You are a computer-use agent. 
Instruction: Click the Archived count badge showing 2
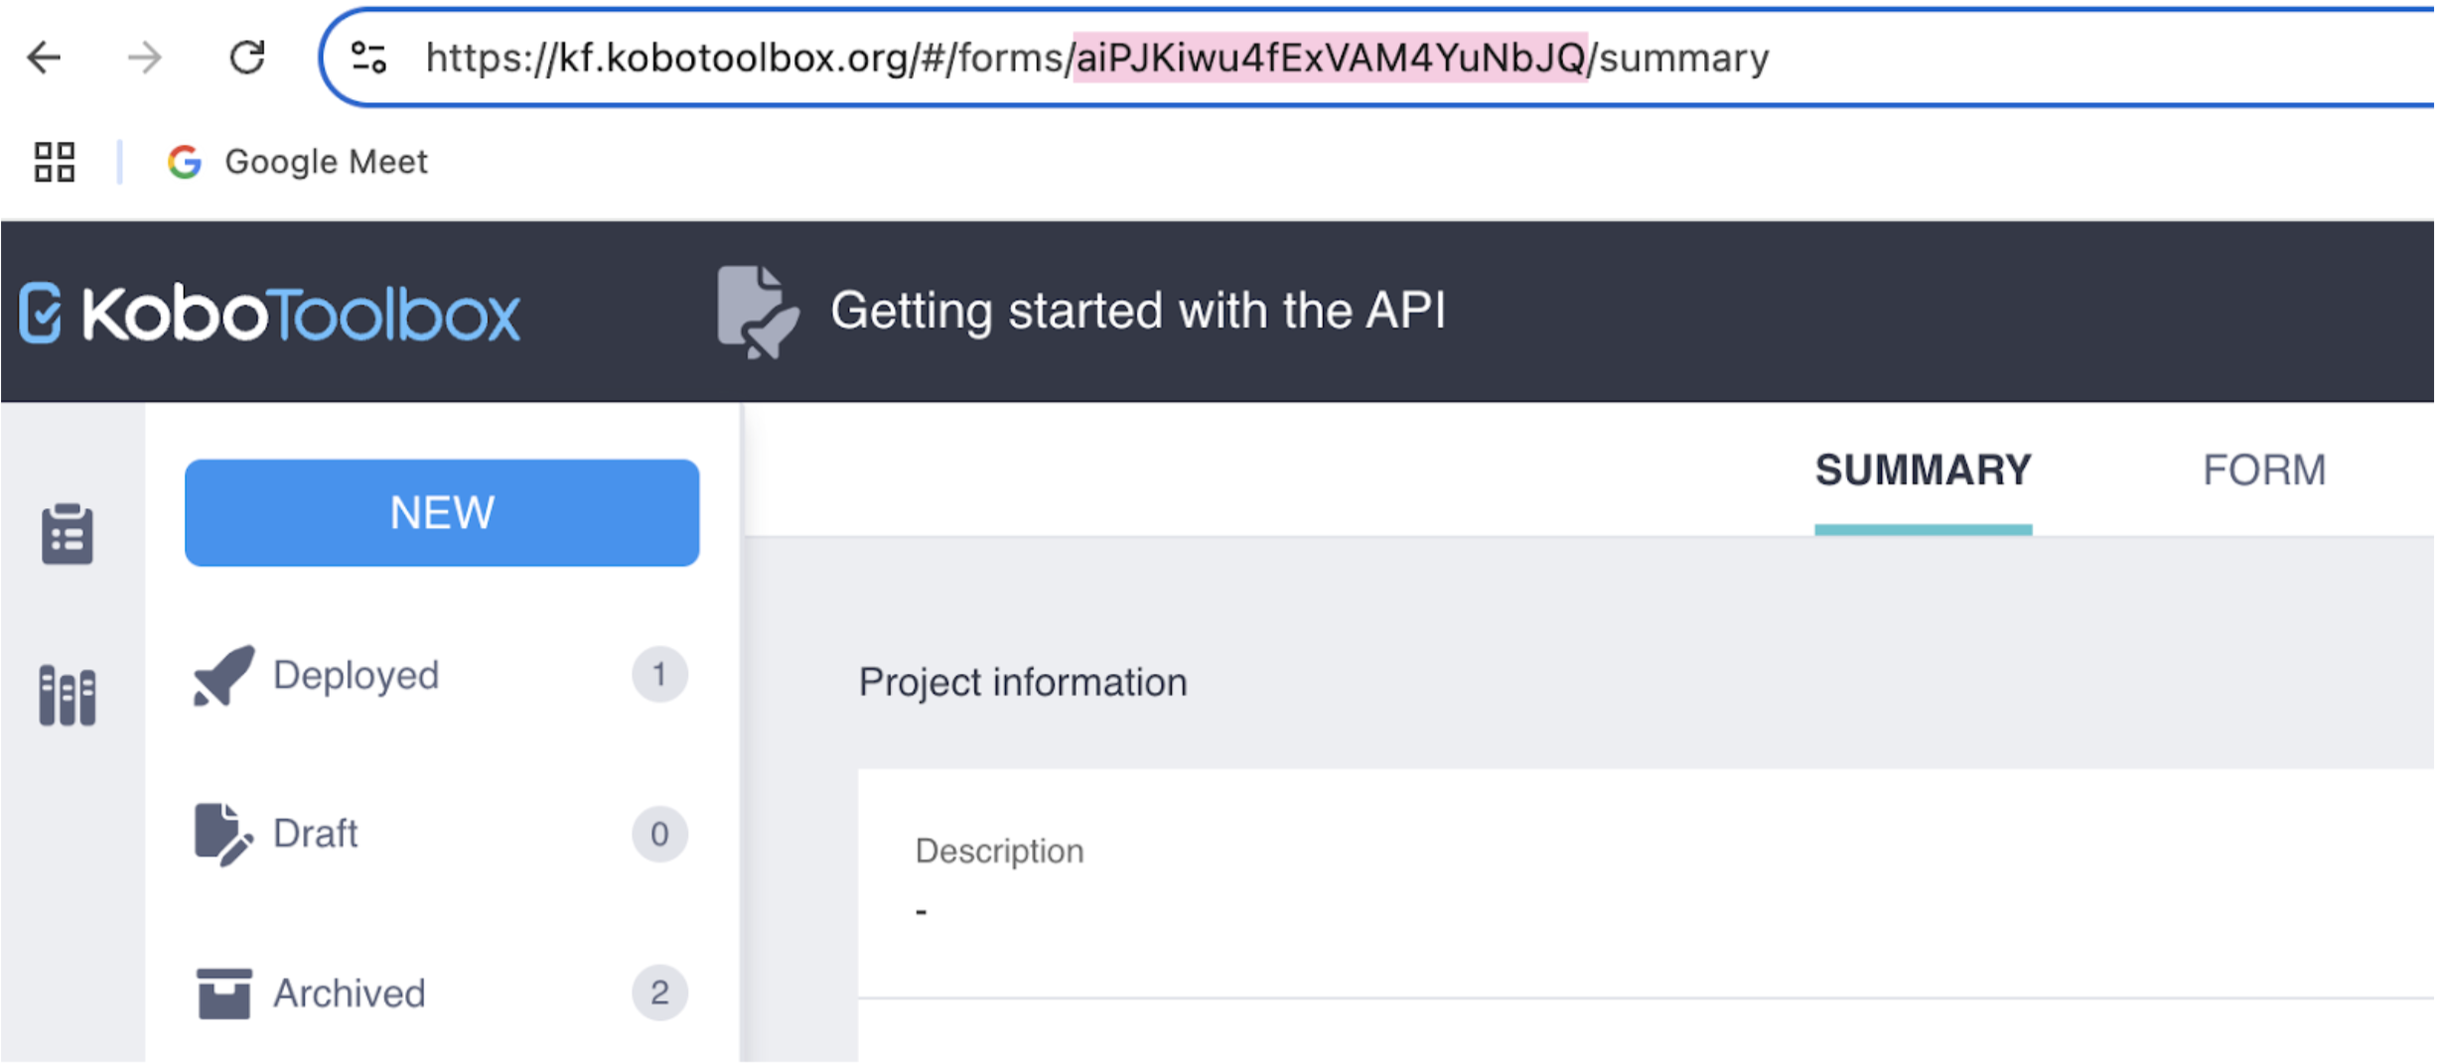tap(659, 993)
